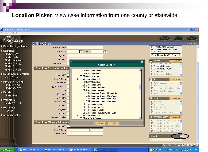
Task: Toggle Include Inactive Cases checkbox
Action: point(152,47)
